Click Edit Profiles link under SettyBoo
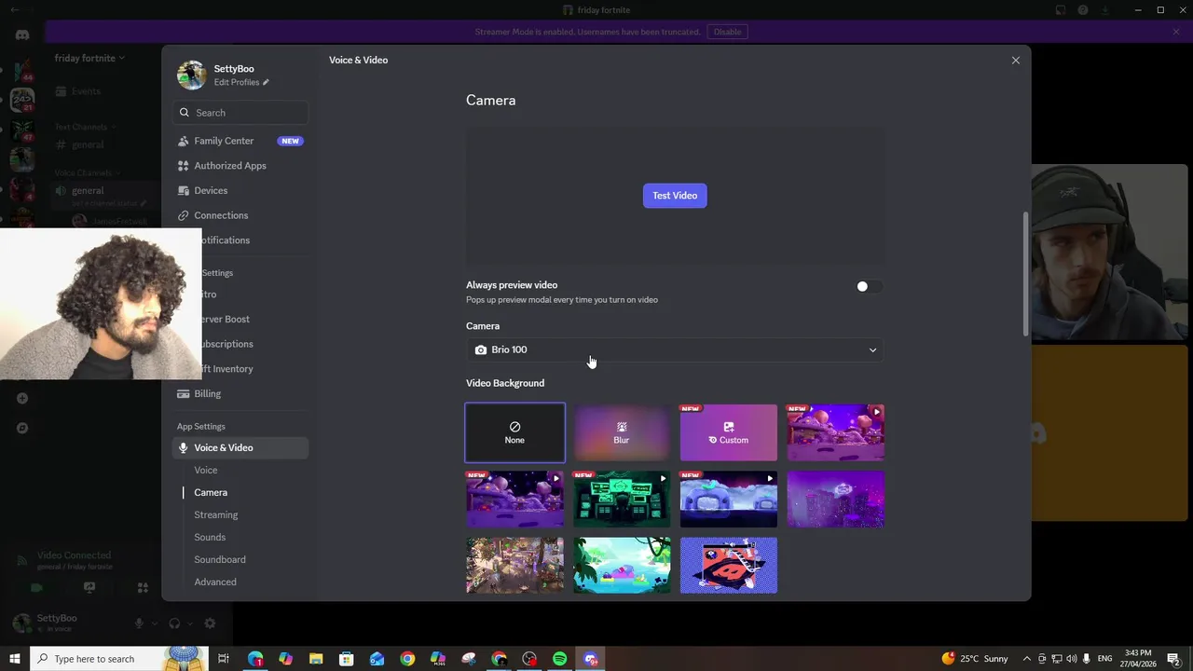Screen dimensions: 1193x671 click(x=240, y=82)
